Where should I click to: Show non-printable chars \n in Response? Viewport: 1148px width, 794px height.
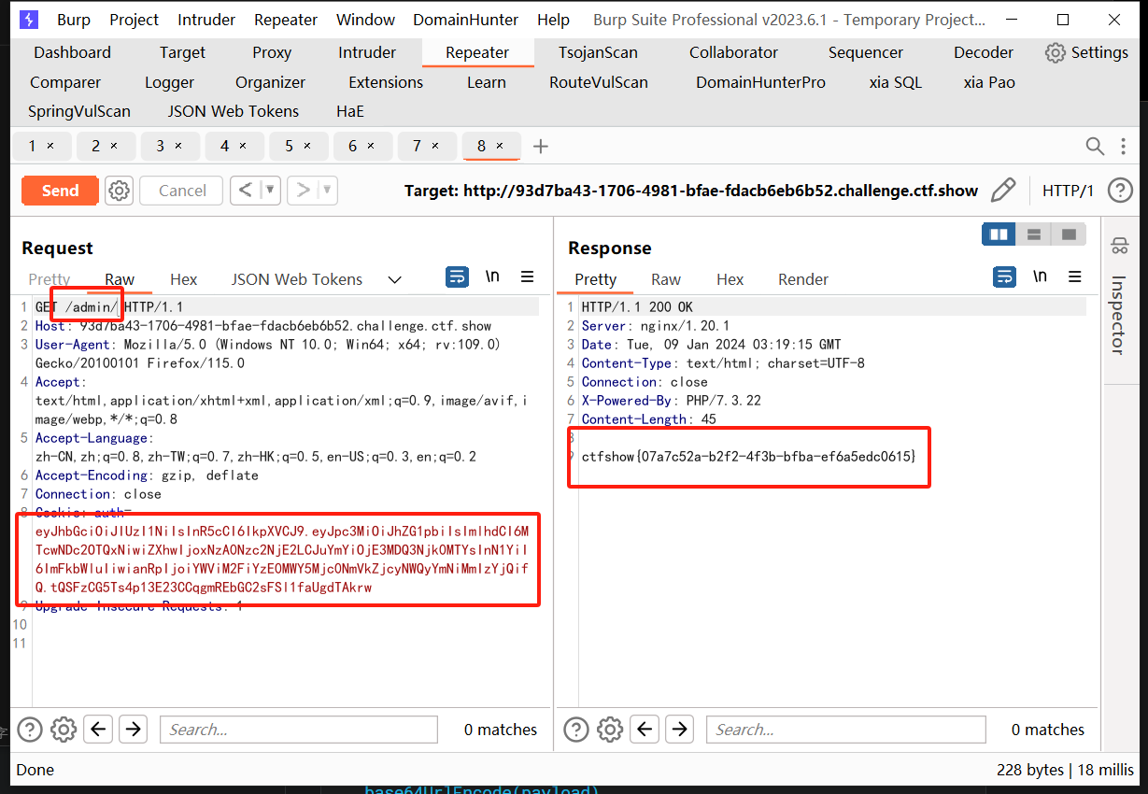pyautogui.click(x=1040, y=277)
